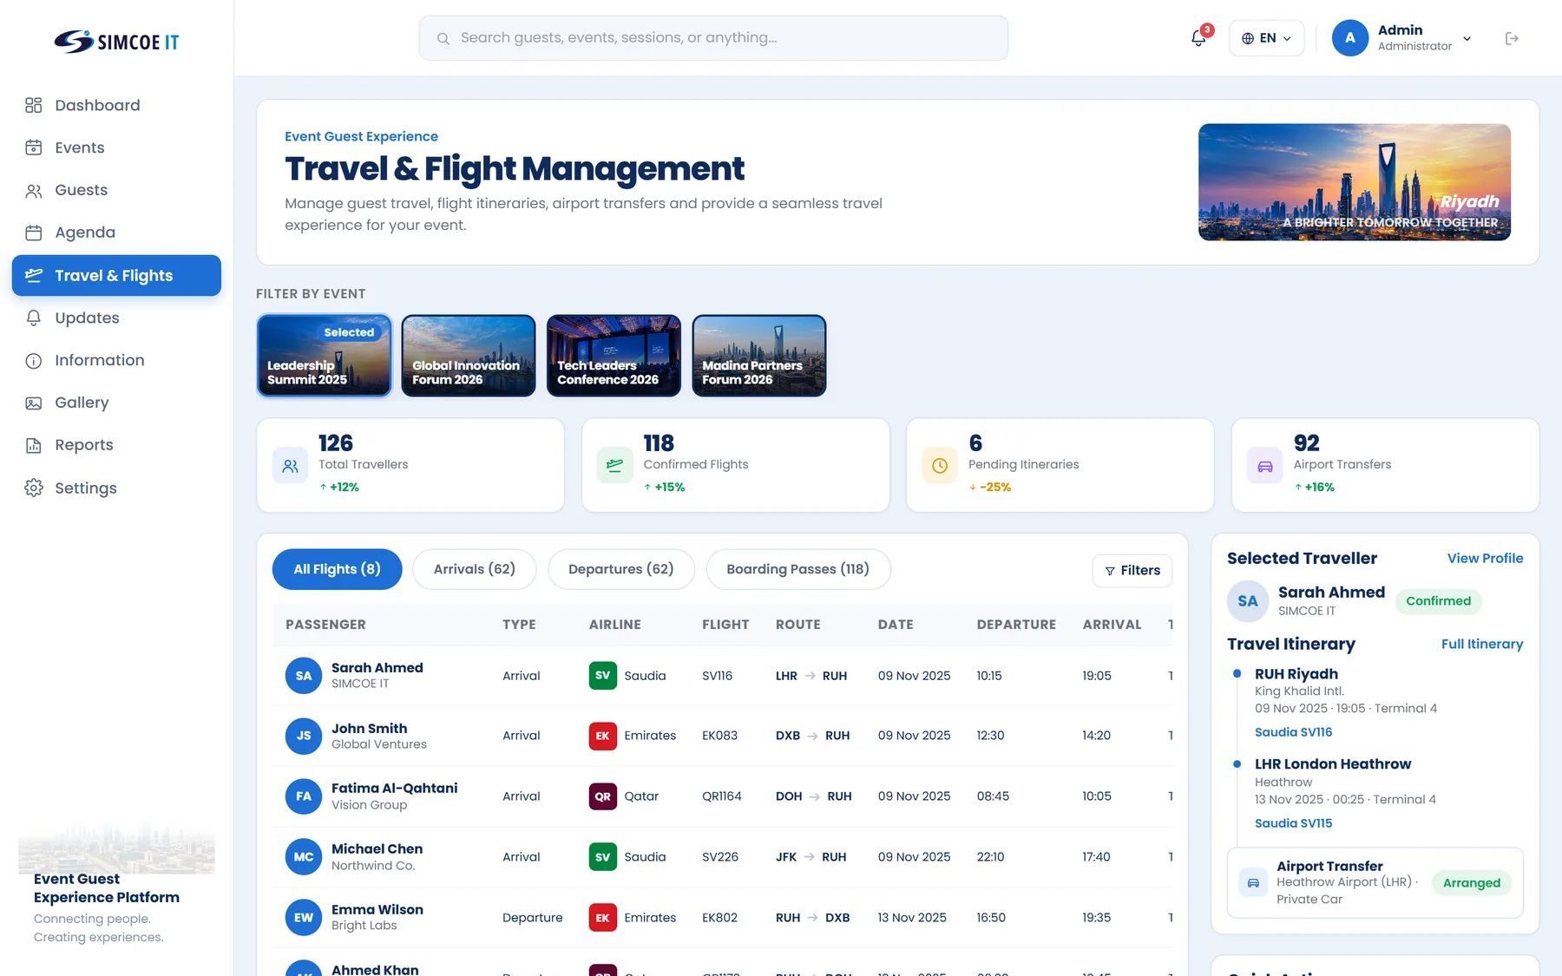Click the DEPARTURE column header
The image size is (1562, 976).
pos(1016,625)
